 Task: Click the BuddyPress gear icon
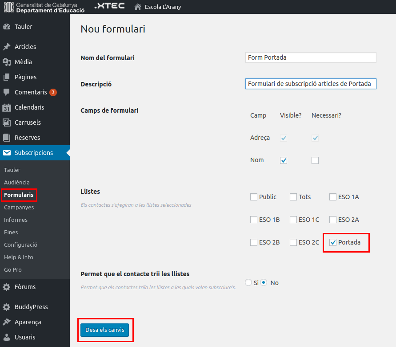click(7, 307)
